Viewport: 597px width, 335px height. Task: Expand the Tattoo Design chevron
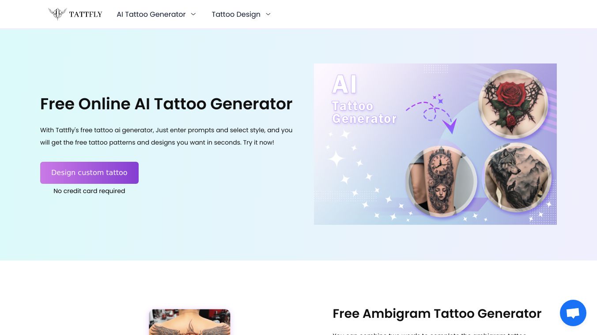click(x=268, y=14)
